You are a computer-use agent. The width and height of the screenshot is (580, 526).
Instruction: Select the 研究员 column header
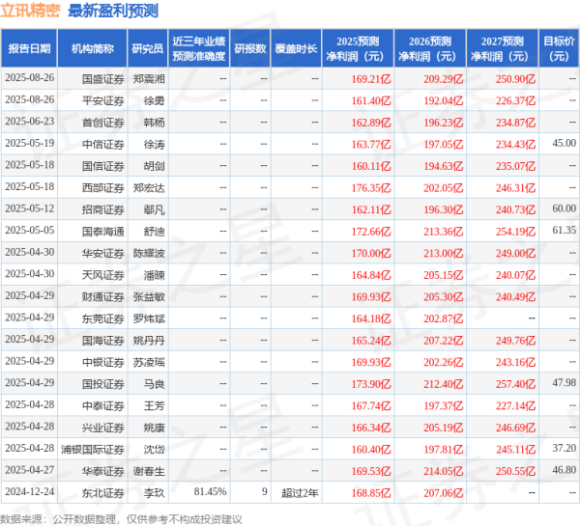pyautogui.click(x=148, y=48)
